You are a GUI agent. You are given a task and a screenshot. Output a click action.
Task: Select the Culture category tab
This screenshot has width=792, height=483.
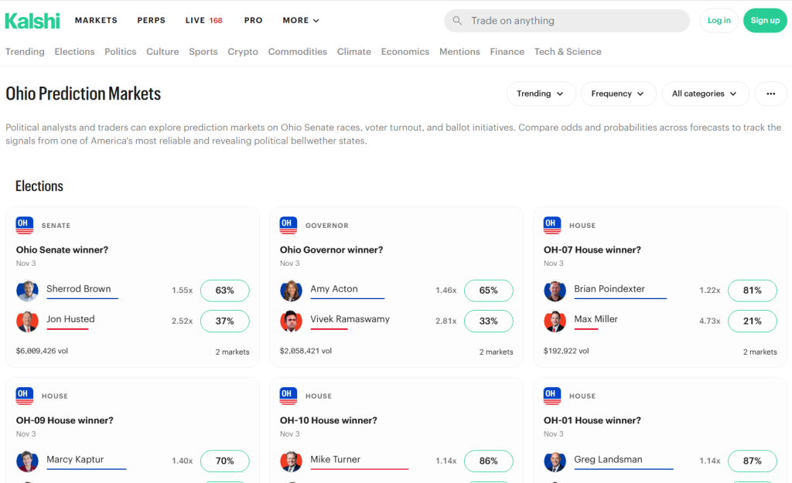tap(162, 52)
